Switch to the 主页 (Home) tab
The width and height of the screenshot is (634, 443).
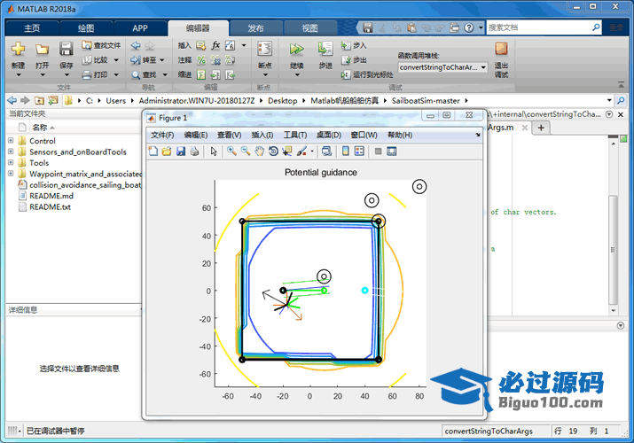tap(32, 27)
